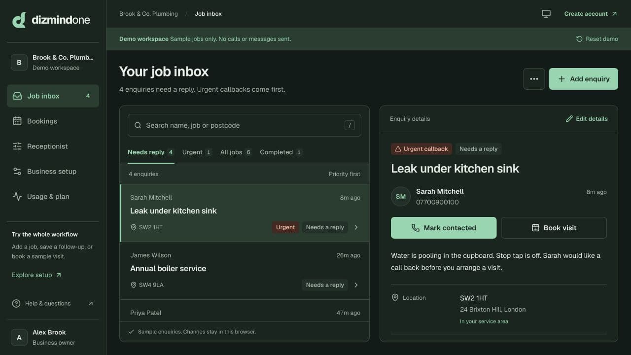
Task: Click the warning triangle in Urgent callback
Action: (398, 149)
